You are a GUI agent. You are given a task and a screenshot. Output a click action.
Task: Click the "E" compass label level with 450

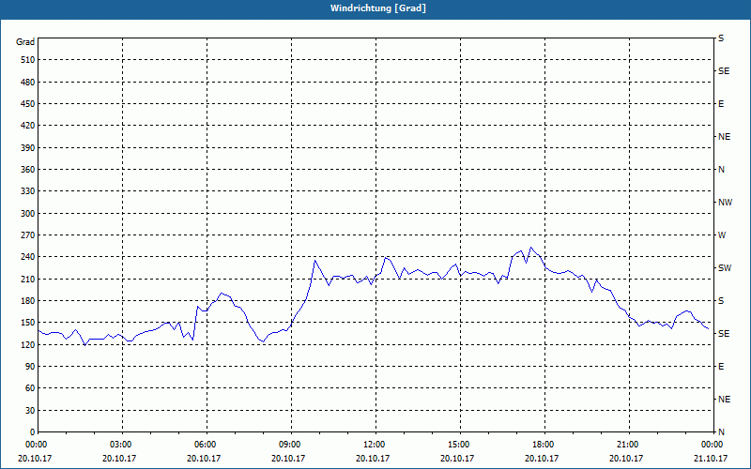click(721, 104)
